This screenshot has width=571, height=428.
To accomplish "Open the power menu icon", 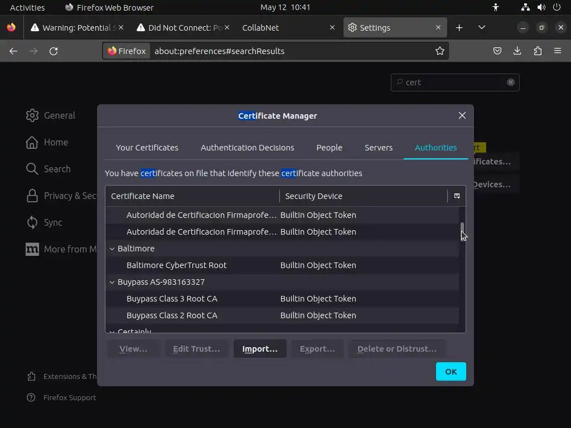I will pyautogui.click(x=557, y=7).
